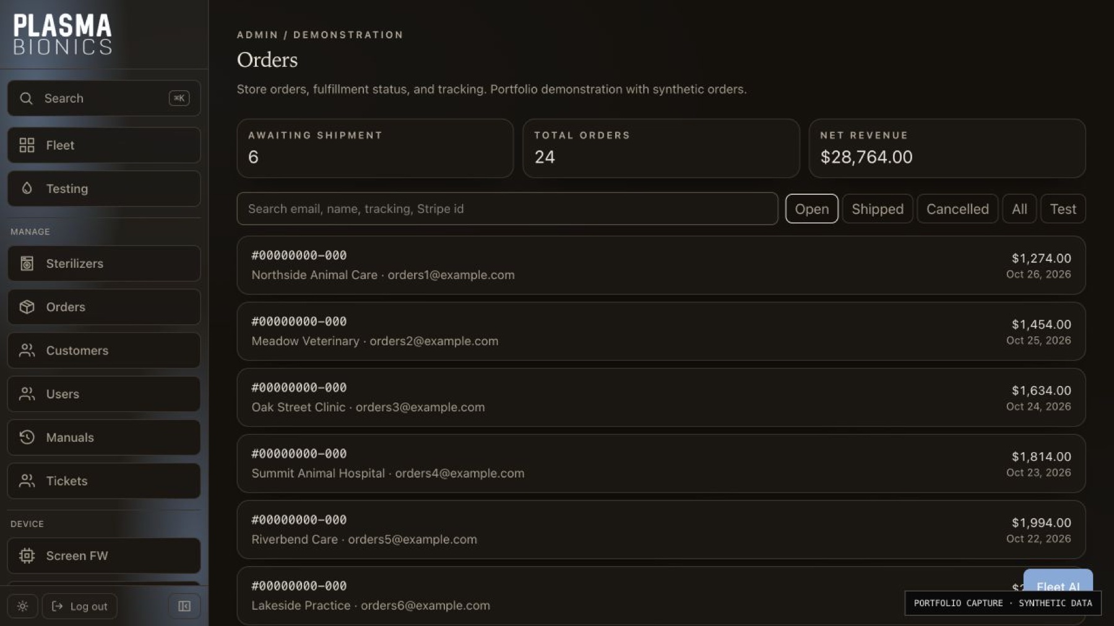
Task: Click the Screen FW chip icon
Action: [27, 555]
